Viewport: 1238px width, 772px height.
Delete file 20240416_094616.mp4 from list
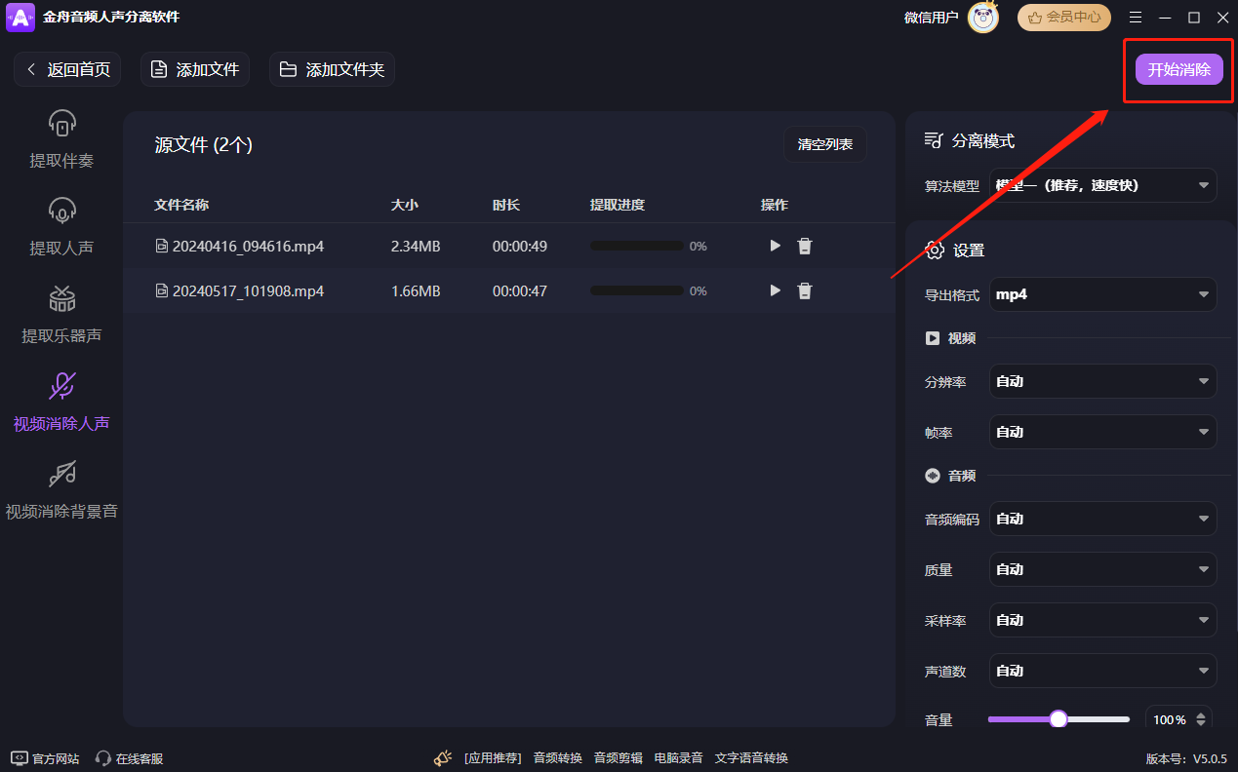click(805, 247)
